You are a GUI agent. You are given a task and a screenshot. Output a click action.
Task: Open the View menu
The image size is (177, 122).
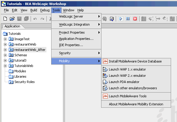24,10
